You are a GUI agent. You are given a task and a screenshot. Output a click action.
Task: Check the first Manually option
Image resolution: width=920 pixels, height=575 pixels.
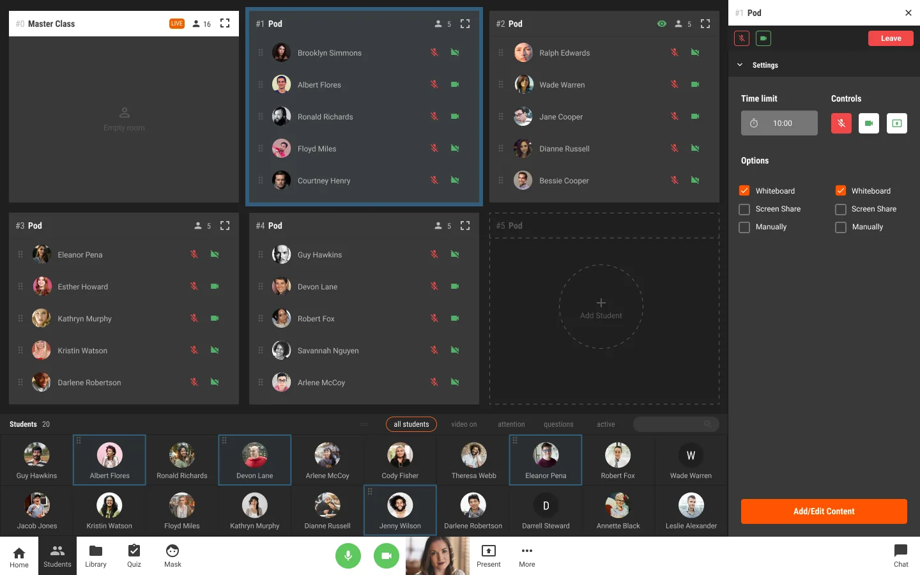coord(744,227)
